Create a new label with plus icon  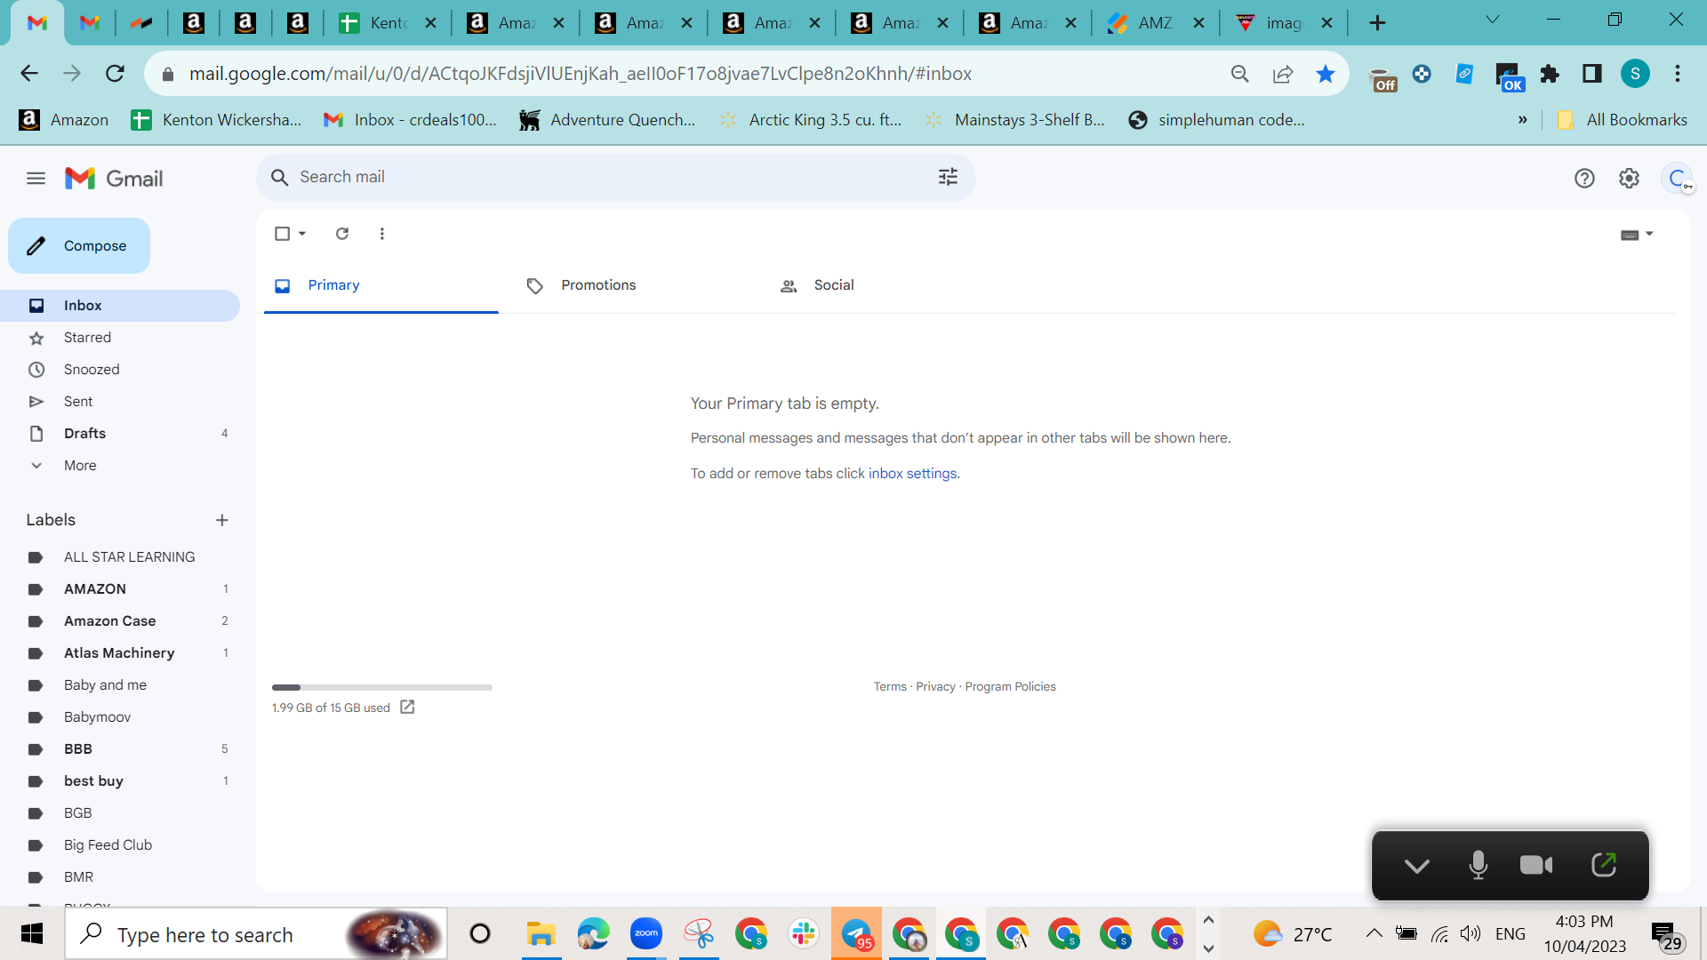click(222, 520)
